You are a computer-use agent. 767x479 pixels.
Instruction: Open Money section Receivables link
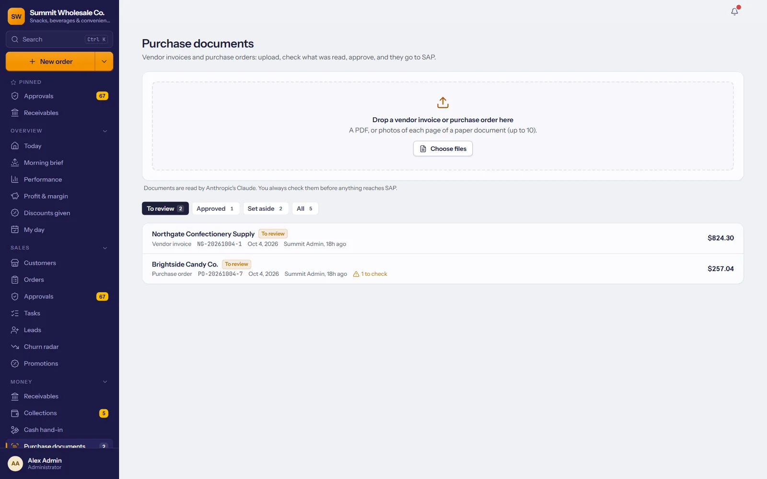tap(59, 396)
